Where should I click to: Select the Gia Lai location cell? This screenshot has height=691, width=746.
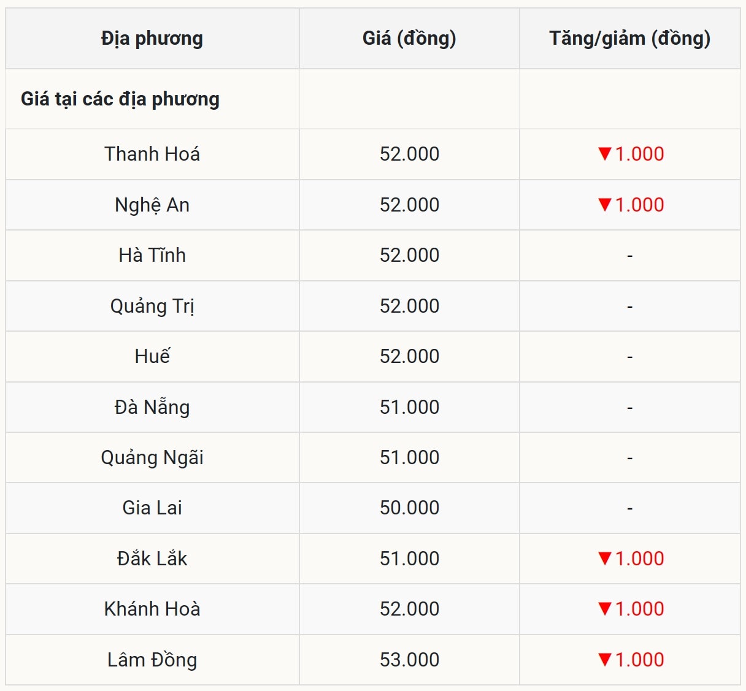[x=152, y=508]
